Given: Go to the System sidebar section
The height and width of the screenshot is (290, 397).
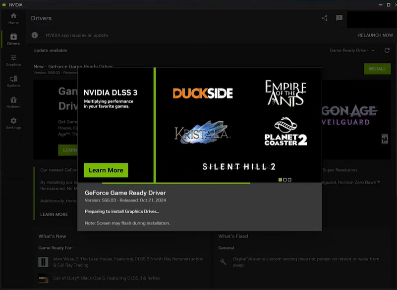Looking at the screenshot, I should pyautogui.click(x=13, y=82).
